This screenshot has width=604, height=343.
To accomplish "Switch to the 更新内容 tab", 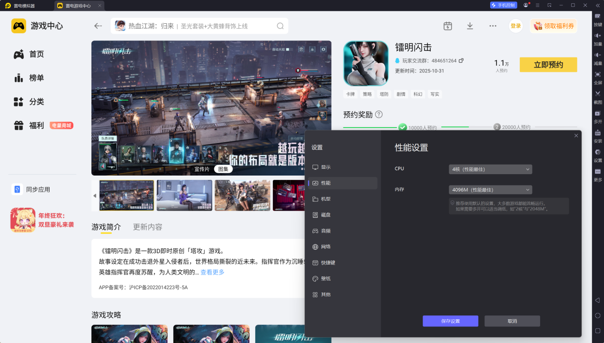I will tap(148, 227).
